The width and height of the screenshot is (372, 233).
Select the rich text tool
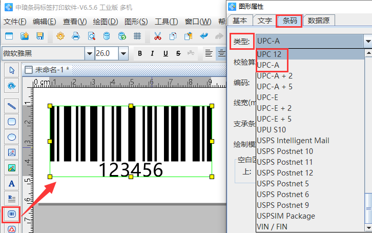[x=12, y=199]
